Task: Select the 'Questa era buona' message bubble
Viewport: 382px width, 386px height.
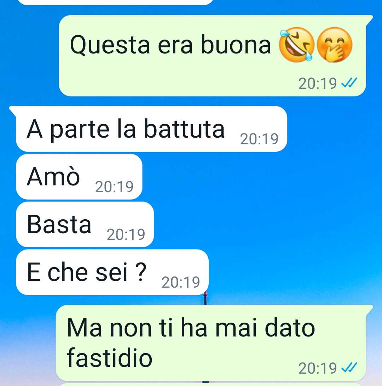Action: click(x=213, y=56)
